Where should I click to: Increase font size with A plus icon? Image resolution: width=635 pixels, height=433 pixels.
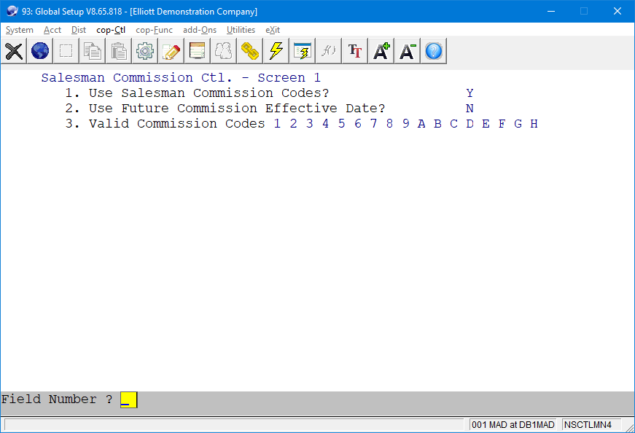coord(381,51)
